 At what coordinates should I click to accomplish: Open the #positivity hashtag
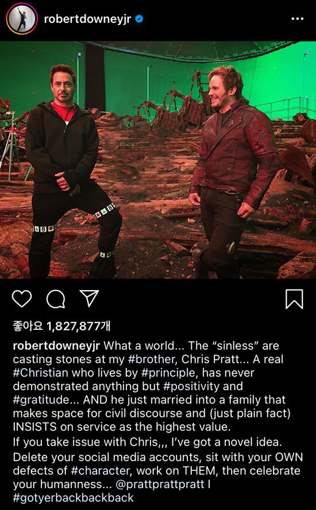(192, 386)
